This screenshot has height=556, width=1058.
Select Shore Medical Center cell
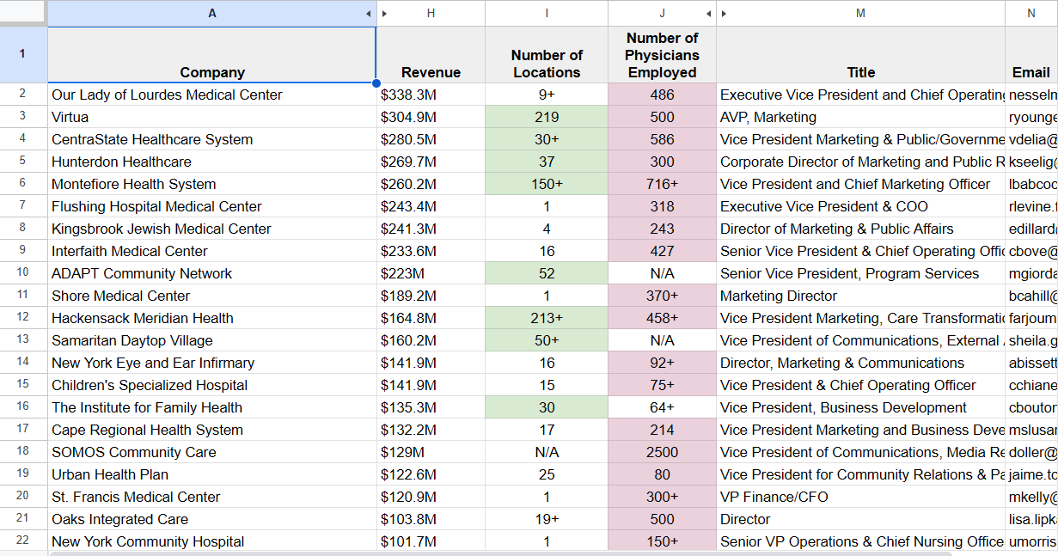point(212,296)
